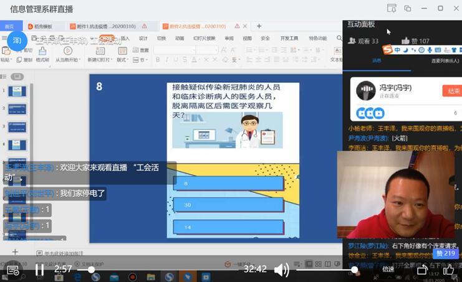Viewport: 462px width, 282px height.
Task: Click the 新建幻灯片 icon
Action: [100, 51]
